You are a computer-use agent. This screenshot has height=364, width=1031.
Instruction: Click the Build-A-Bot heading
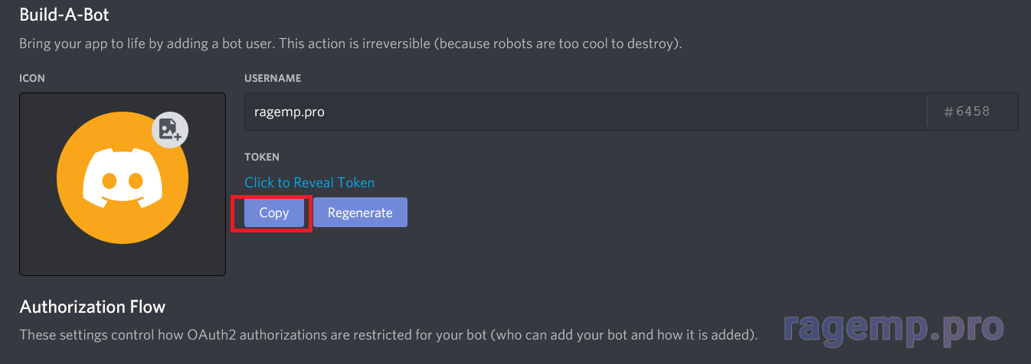pyautogui.click(x=64, y=14)
